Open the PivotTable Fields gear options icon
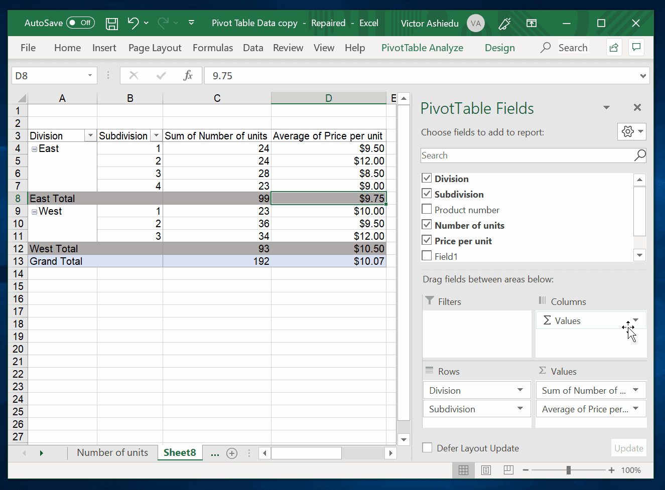The width and height of the screenshot is (665, 490). click(628, 131)
